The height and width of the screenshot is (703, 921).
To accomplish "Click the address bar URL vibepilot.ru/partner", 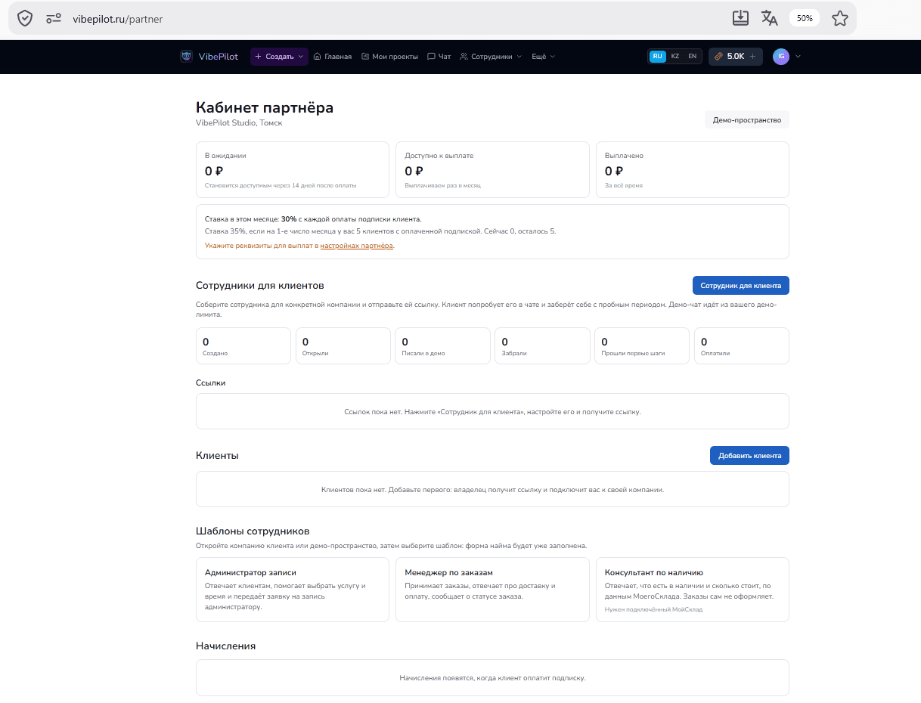I will coord(119,19).
